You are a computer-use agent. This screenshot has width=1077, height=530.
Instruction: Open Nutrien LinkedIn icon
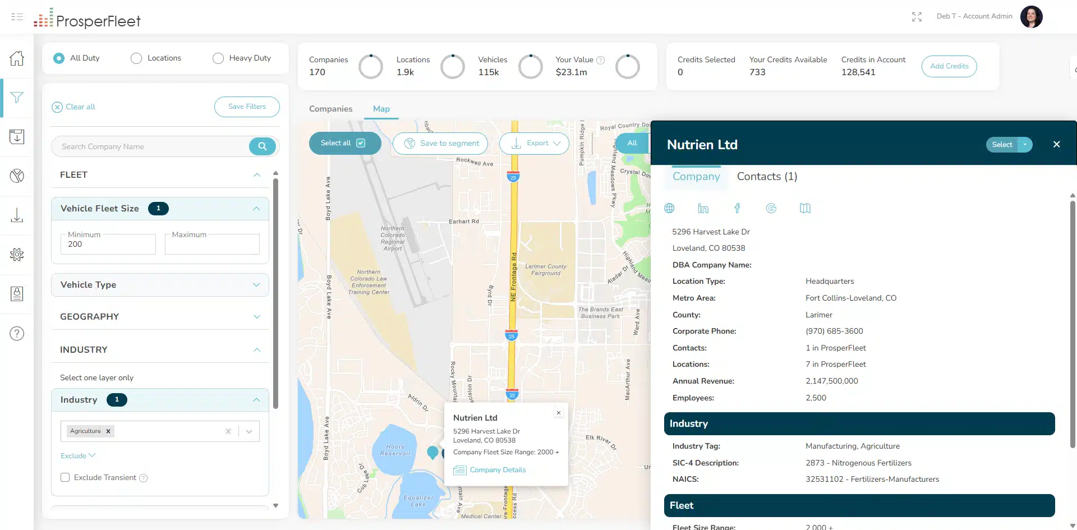pyautogui.click(x=703, y=209)
